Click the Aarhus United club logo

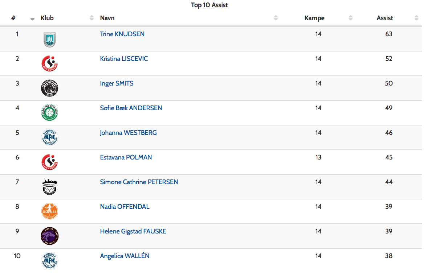pos(49,187)
